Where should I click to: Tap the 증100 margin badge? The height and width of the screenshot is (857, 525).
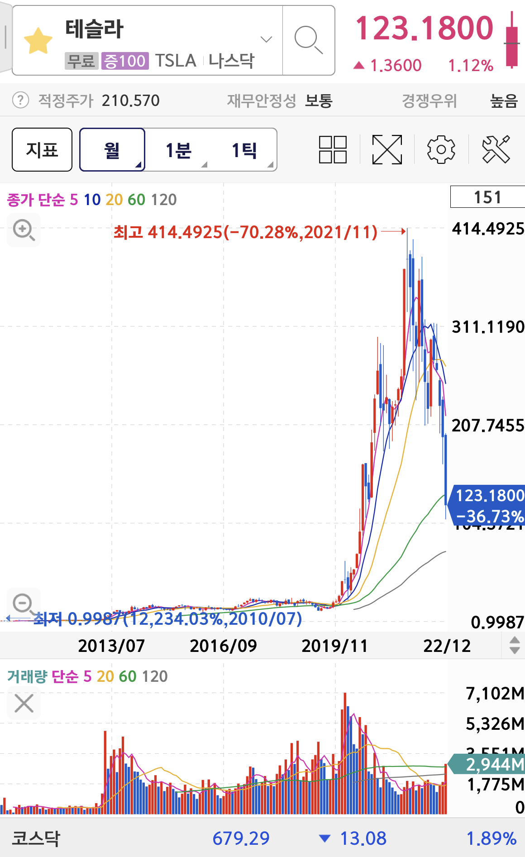tap(125, 61)
